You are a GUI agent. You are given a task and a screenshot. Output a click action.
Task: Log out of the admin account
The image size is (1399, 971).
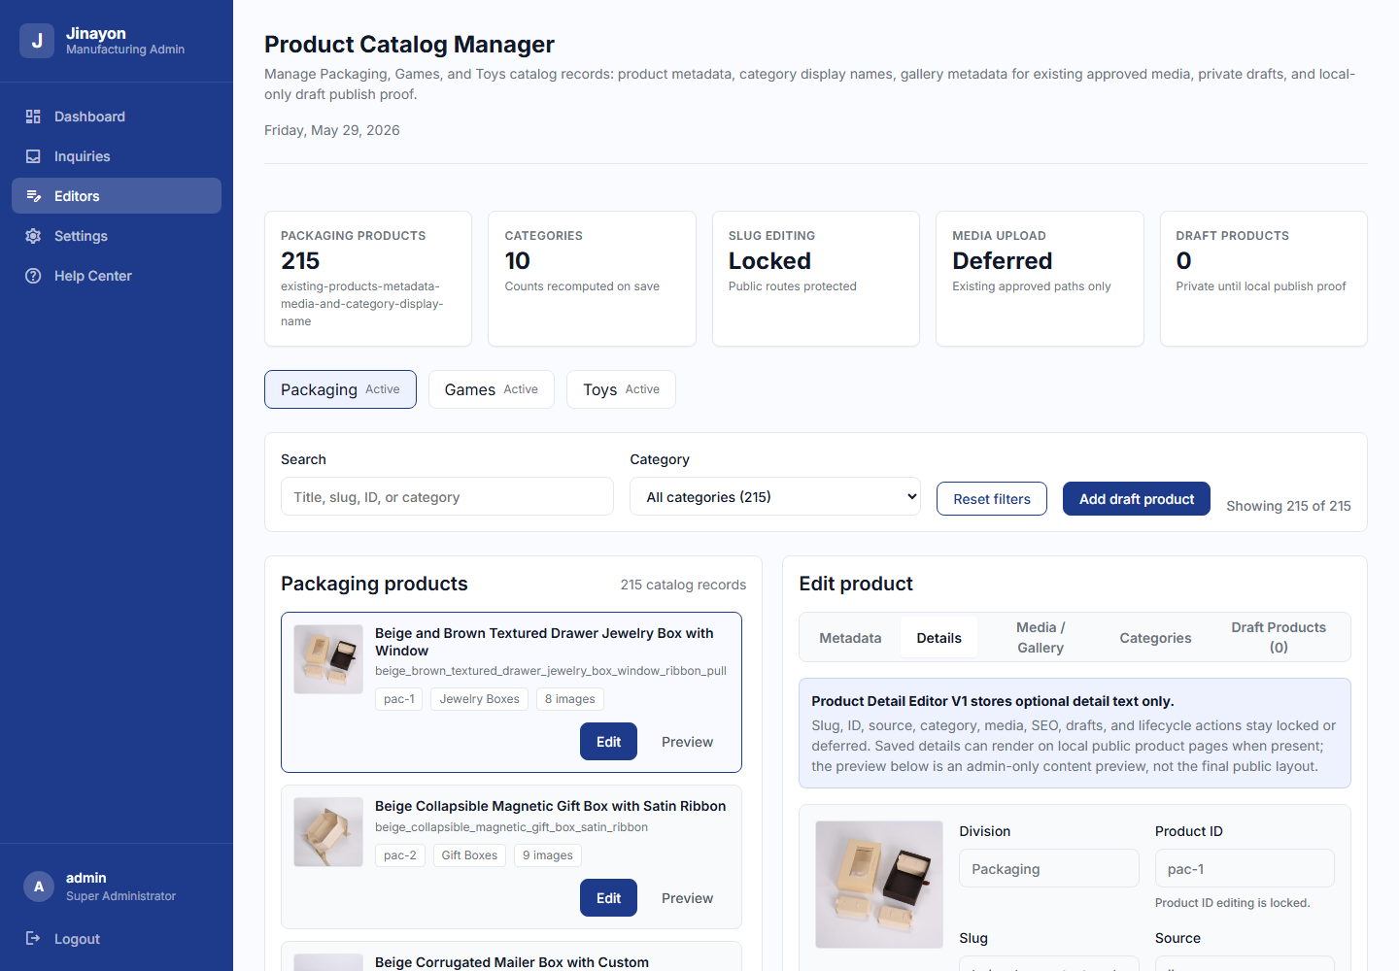click(x=117, y=938)
